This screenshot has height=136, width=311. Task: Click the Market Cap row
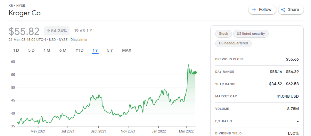point(257,96)
